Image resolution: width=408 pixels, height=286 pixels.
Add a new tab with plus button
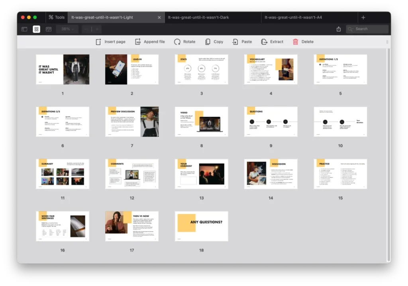363,18
